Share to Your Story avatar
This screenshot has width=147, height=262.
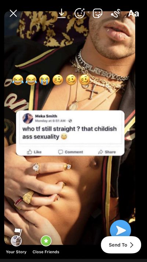(16, 241)
